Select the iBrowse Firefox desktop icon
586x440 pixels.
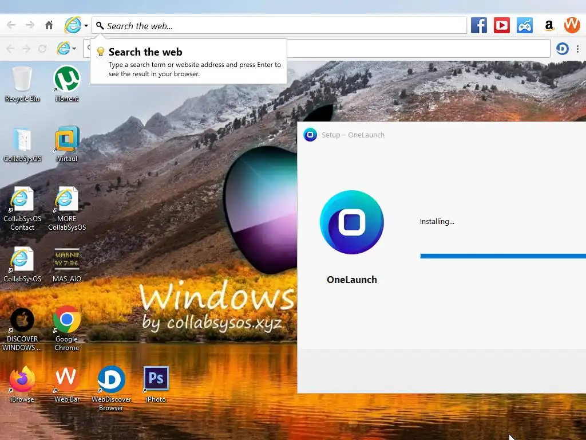(22, 384)
